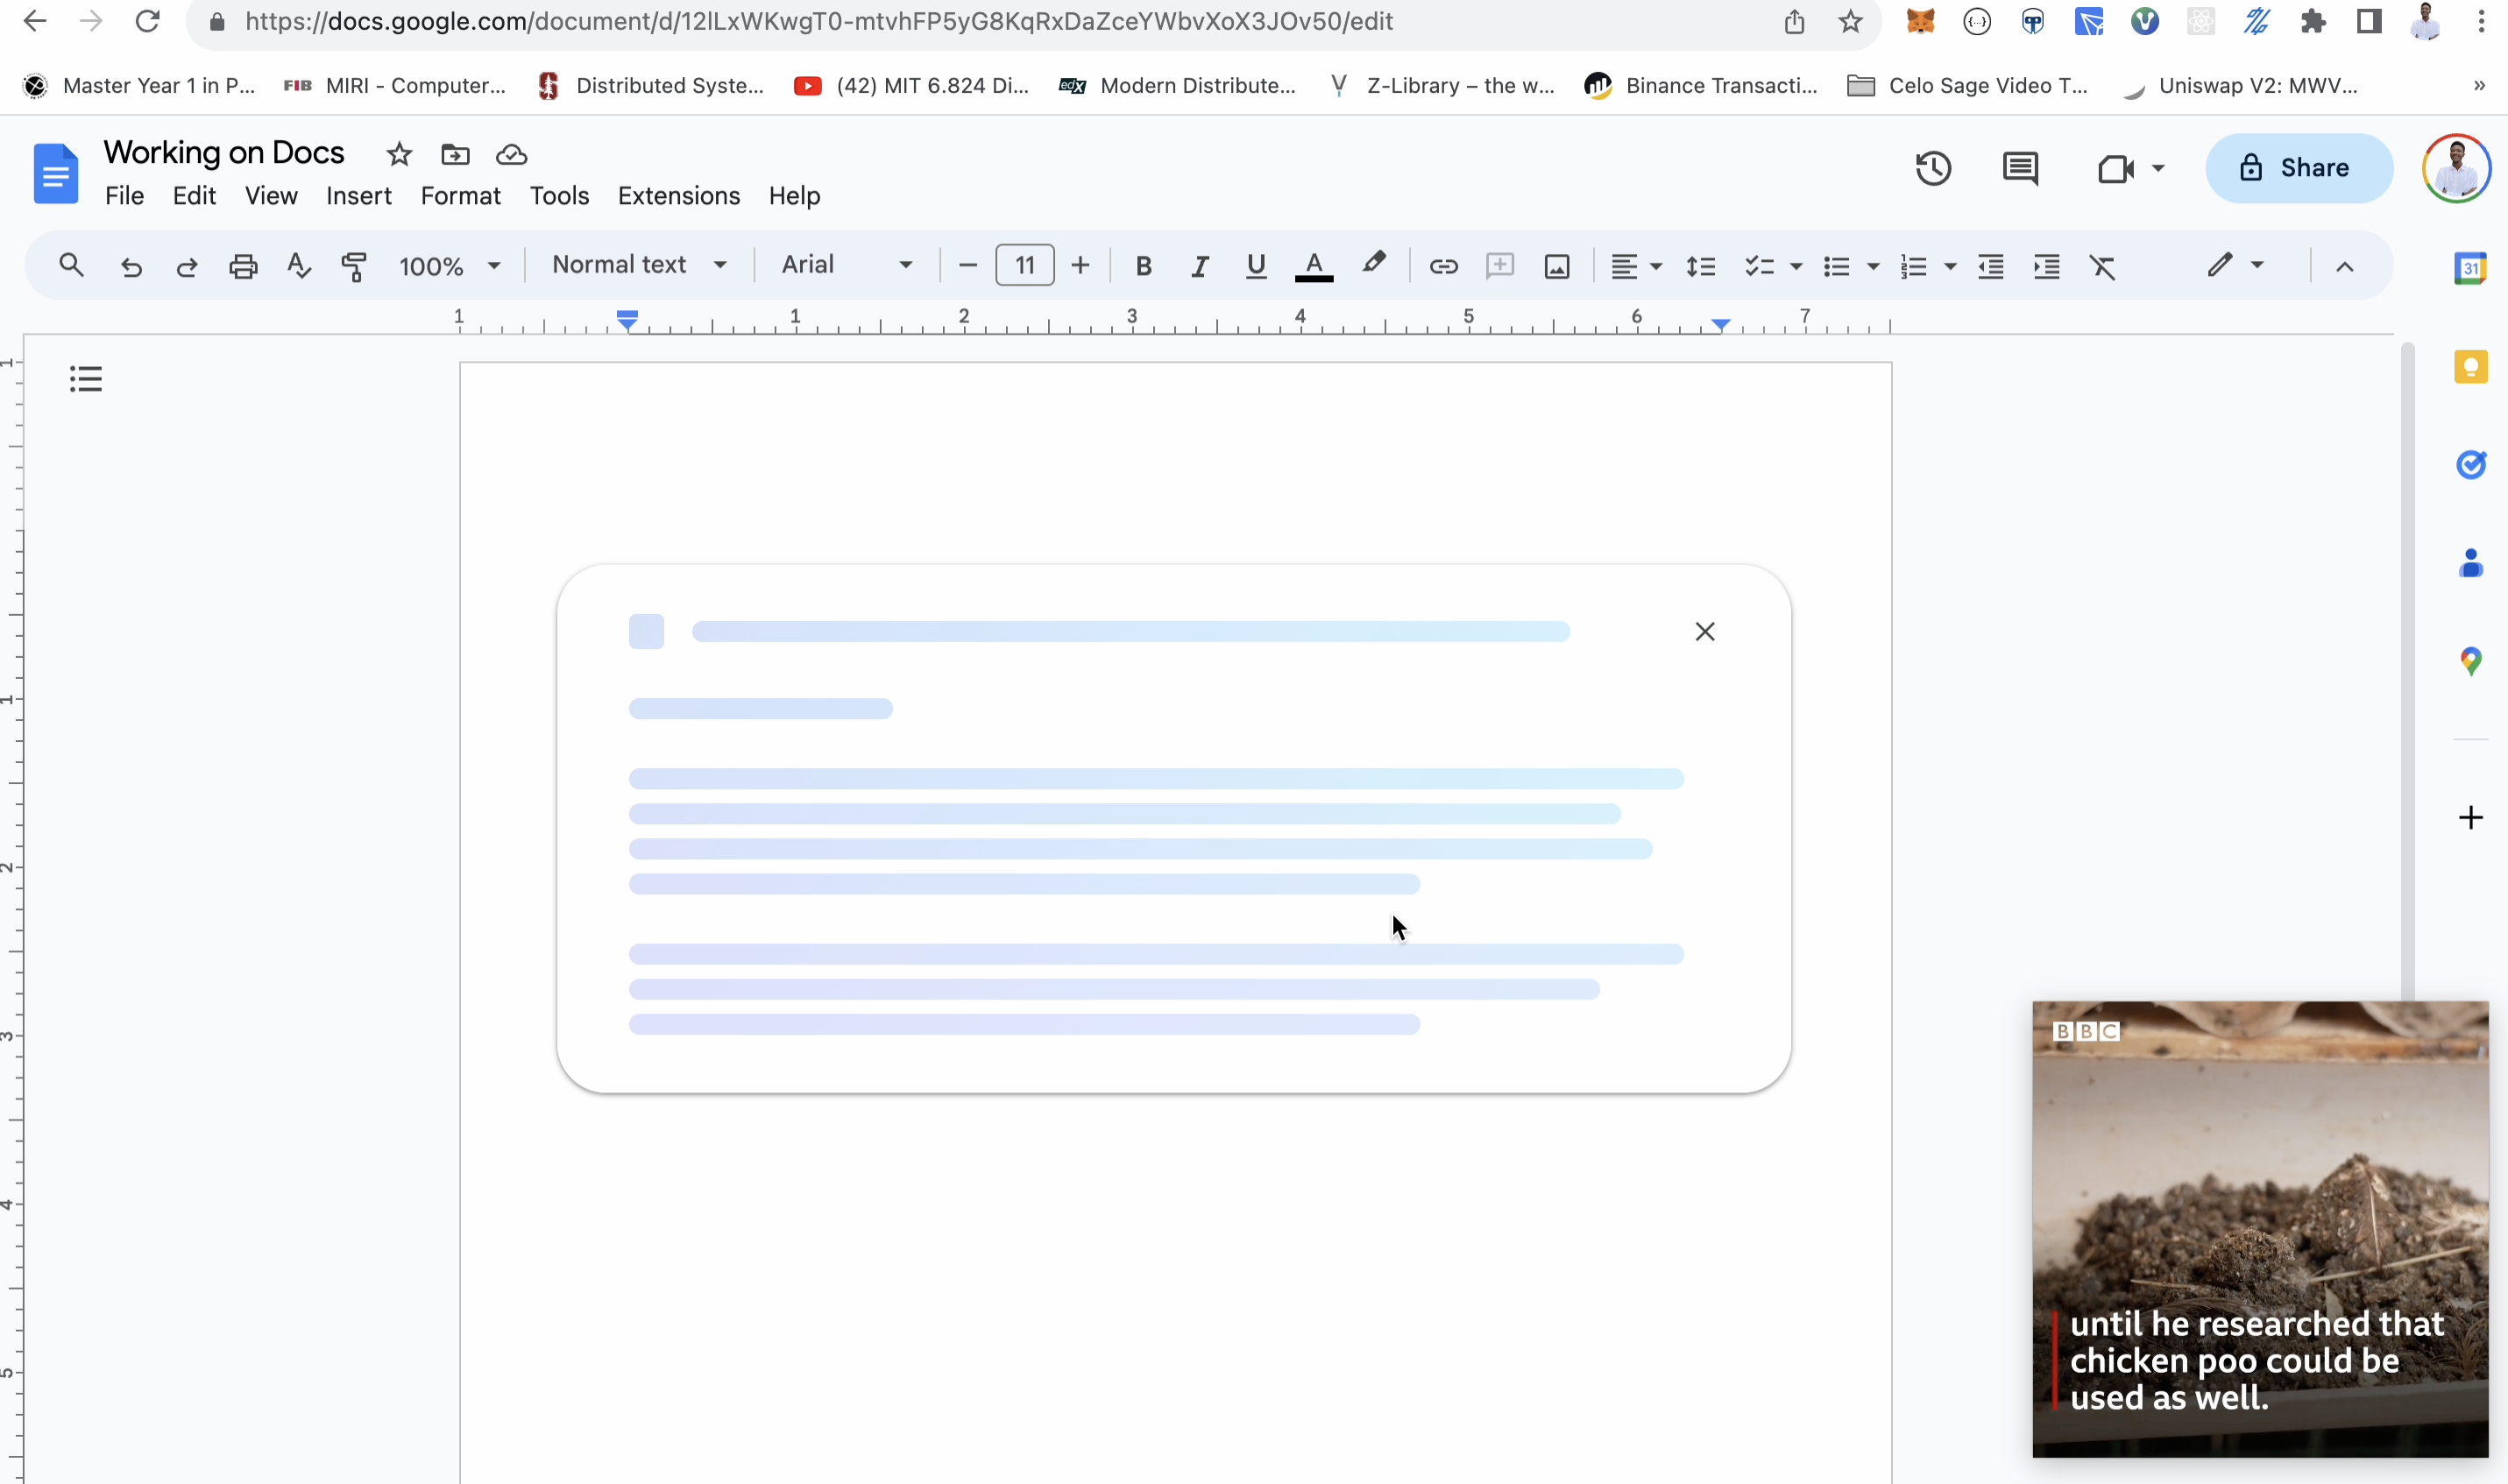
Task: Open the 100% zoom dropdown
Action: [449, 266]
